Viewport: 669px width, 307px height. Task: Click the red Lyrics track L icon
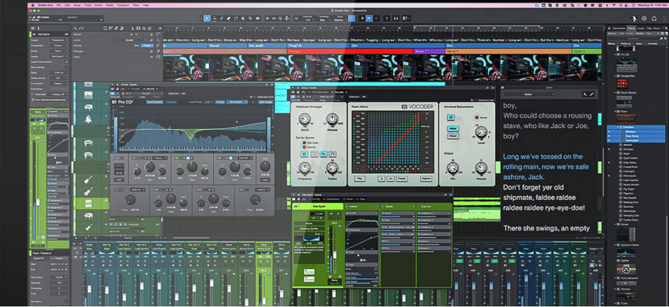coord(158,40)
